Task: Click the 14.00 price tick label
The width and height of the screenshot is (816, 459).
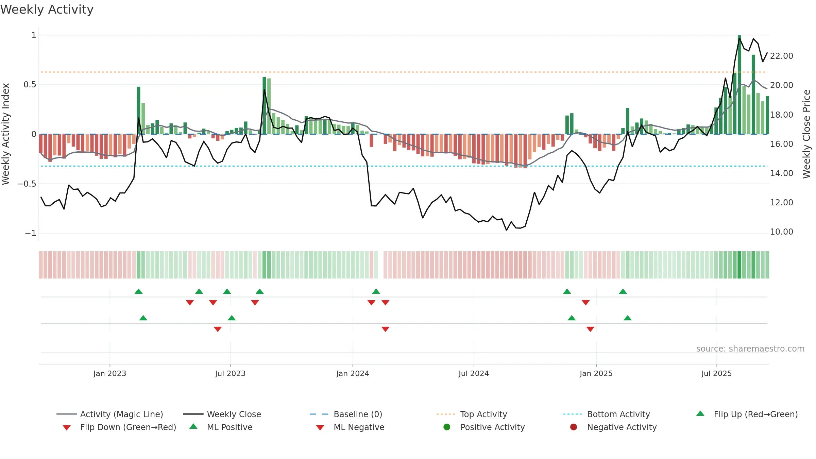Action: [782, 173]
